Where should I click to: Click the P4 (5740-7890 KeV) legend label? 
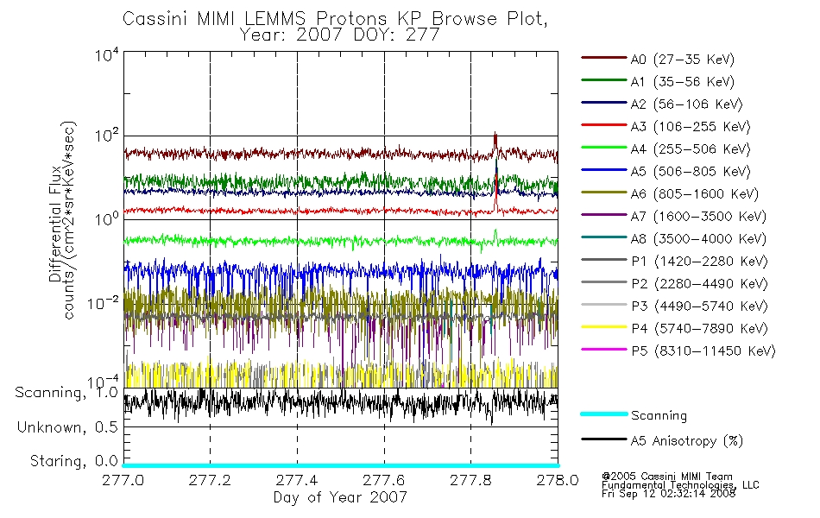click(699, 329)
